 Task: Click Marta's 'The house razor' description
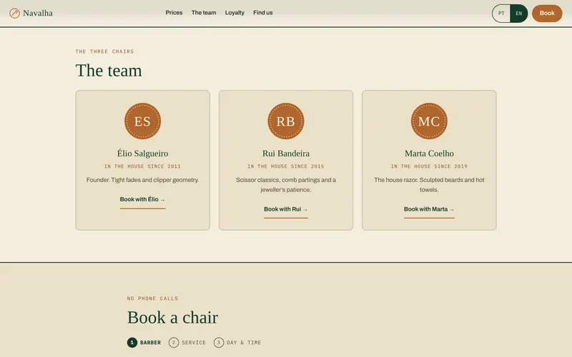click(x=429, y=185)
